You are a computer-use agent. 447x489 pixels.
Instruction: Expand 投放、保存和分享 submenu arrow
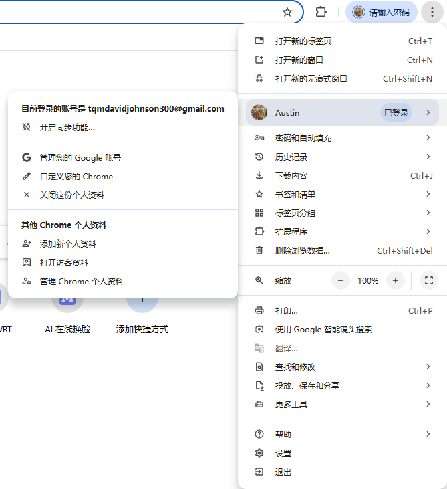pos(428,385)
